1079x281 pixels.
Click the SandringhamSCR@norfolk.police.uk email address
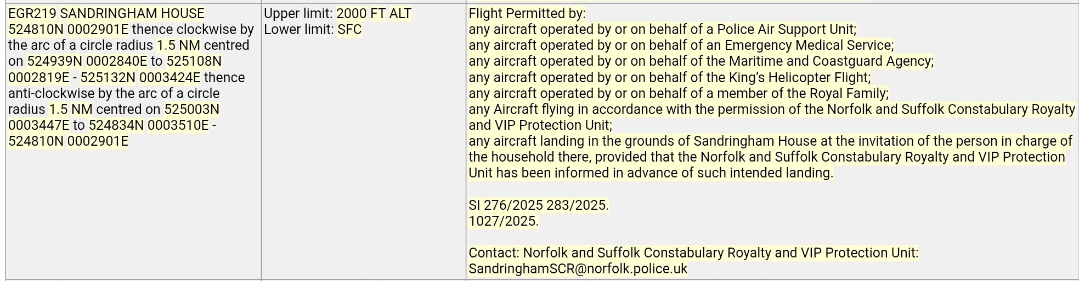[x=578, y=269]
